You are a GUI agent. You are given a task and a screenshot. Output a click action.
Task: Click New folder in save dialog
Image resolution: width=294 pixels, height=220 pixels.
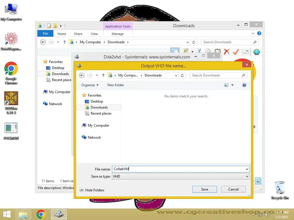116,85
